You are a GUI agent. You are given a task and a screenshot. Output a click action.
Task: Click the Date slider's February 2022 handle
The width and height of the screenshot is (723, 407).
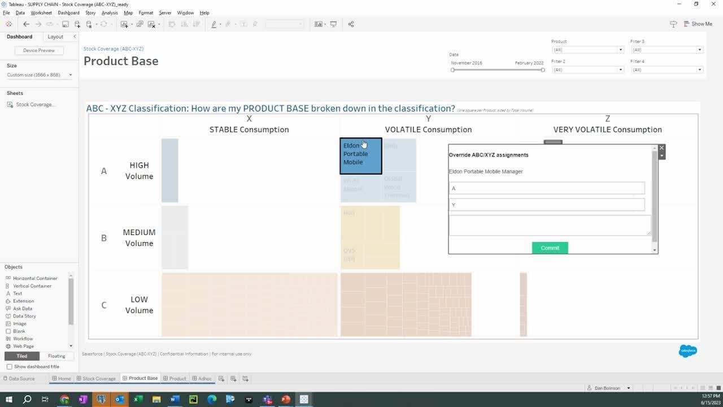(543, 70)
